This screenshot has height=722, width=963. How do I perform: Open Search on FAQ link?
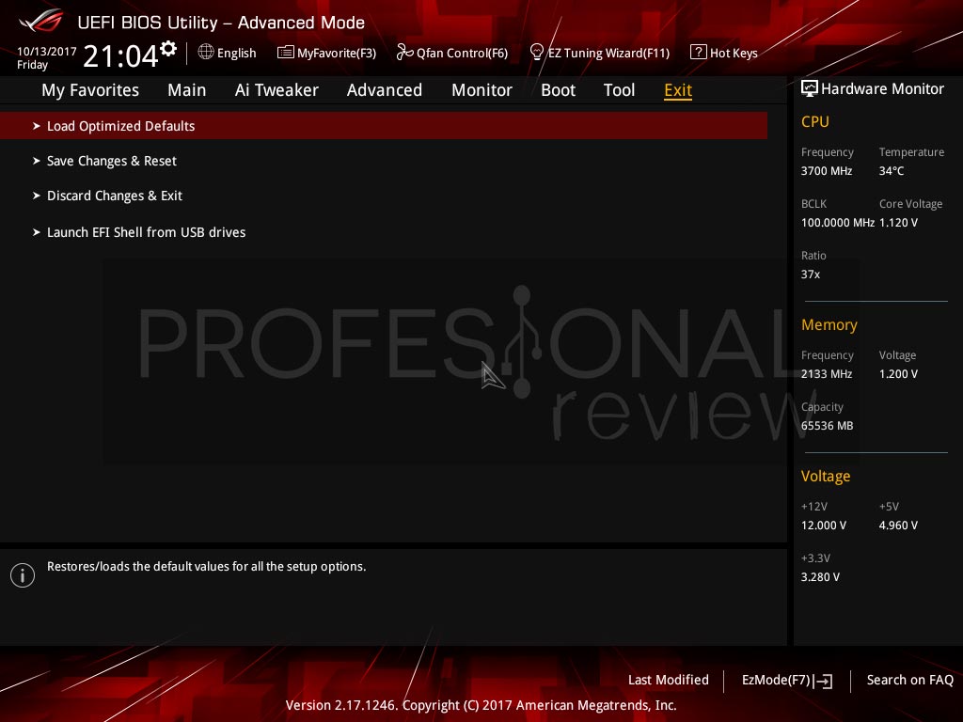[909, 681]
